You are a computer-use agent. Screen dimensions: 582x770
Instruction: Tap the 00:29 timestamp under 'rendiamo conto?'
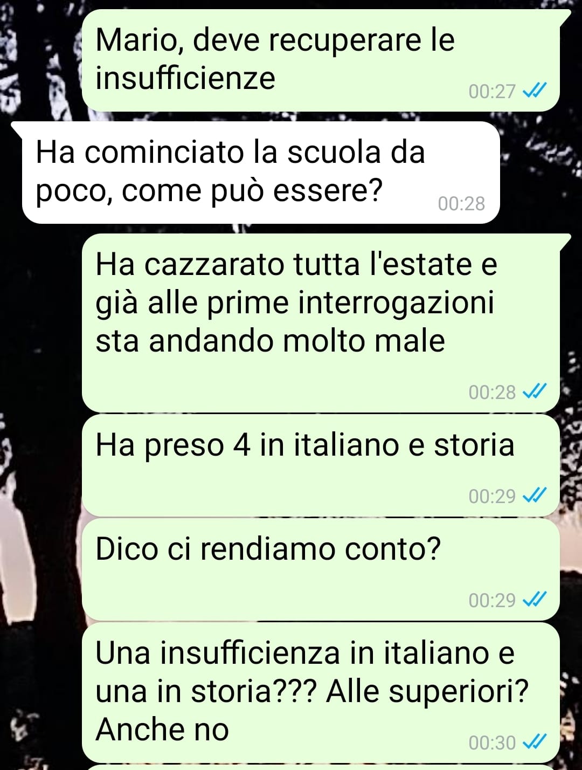click(x=492, y=600)
